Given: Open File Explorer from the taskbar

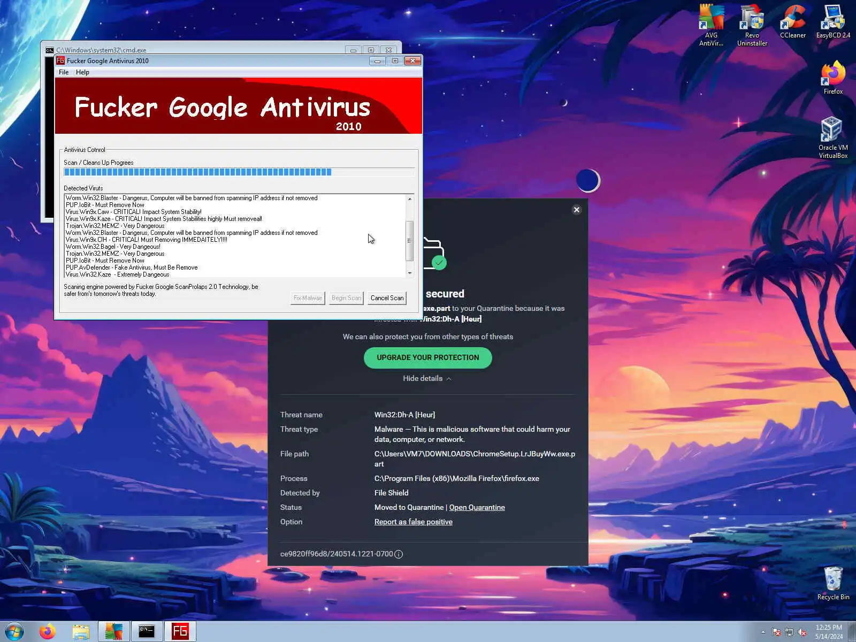Looking at the screenshot, I should 81,631.
